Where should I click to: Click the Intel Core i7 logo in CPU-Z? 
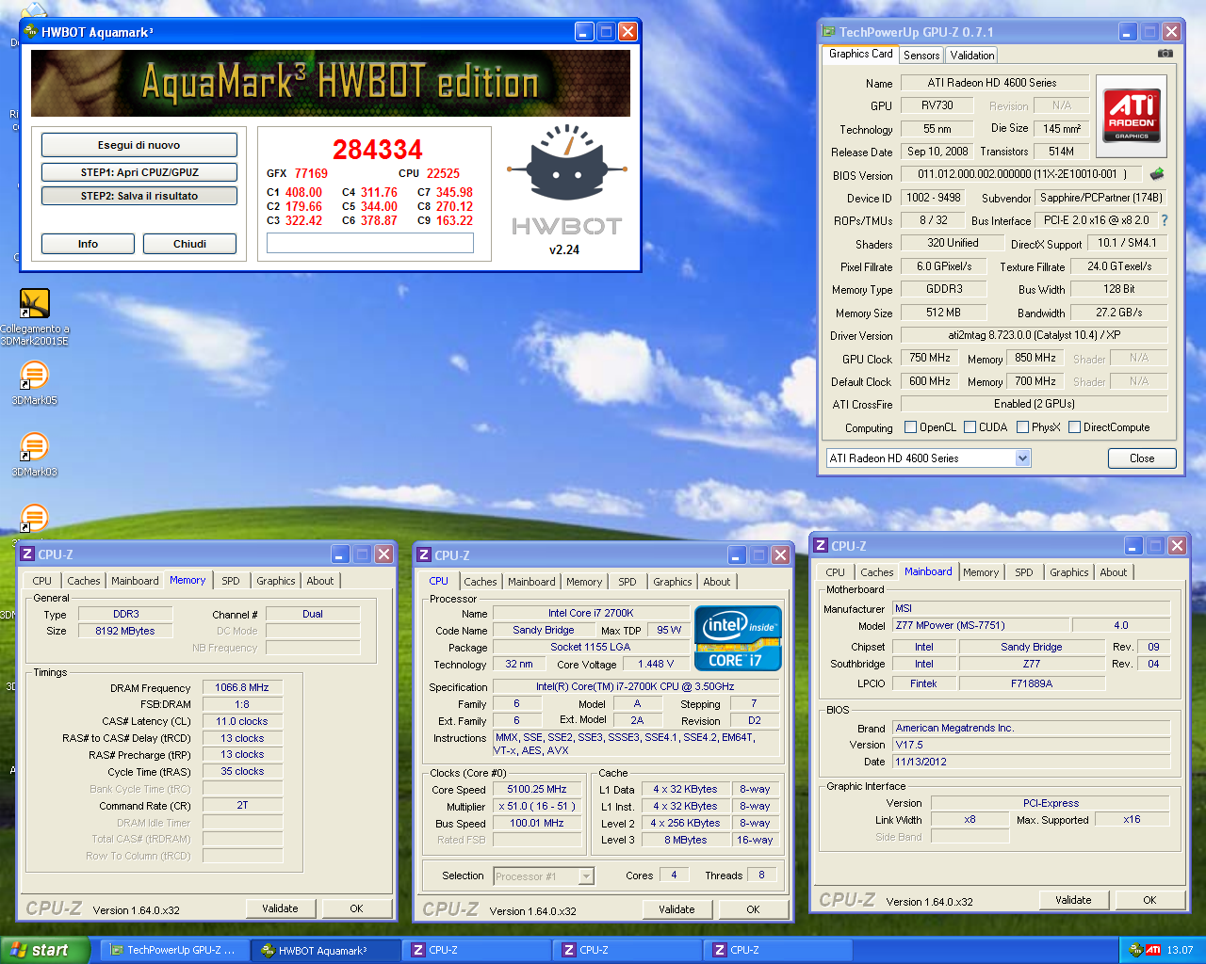738,638
